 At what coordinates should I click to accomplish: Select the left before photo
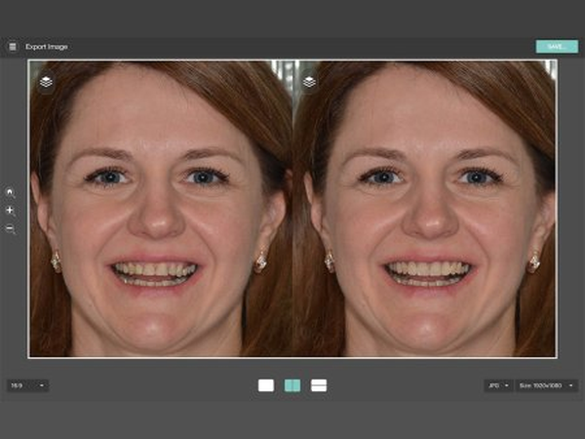coord(161,209)
